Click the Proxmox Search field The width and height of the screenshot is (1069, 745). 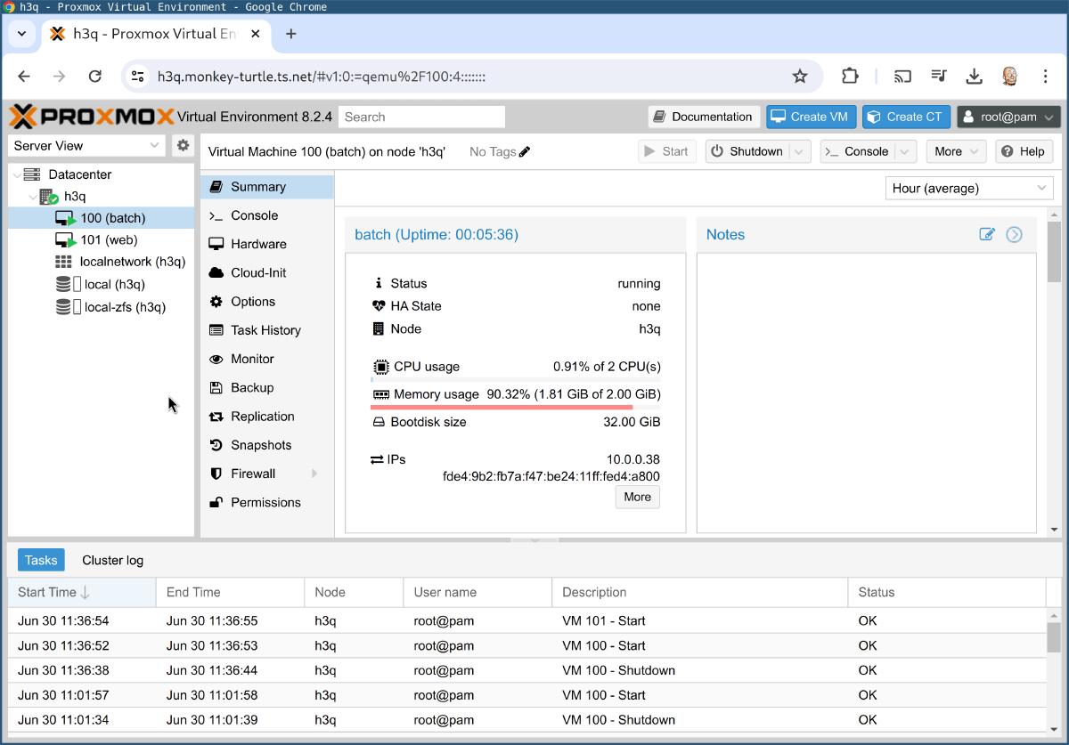[421, 117]
